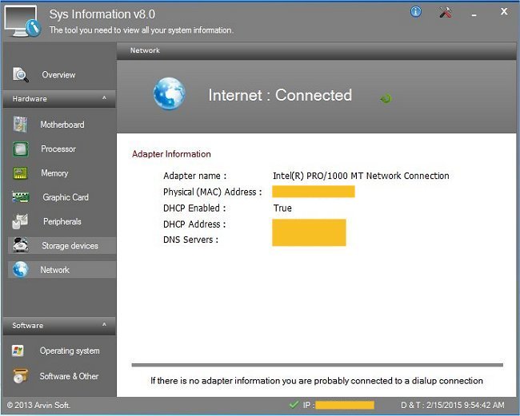Go to the Overview page
Screen dimensions: 520x416
(58, 75)
